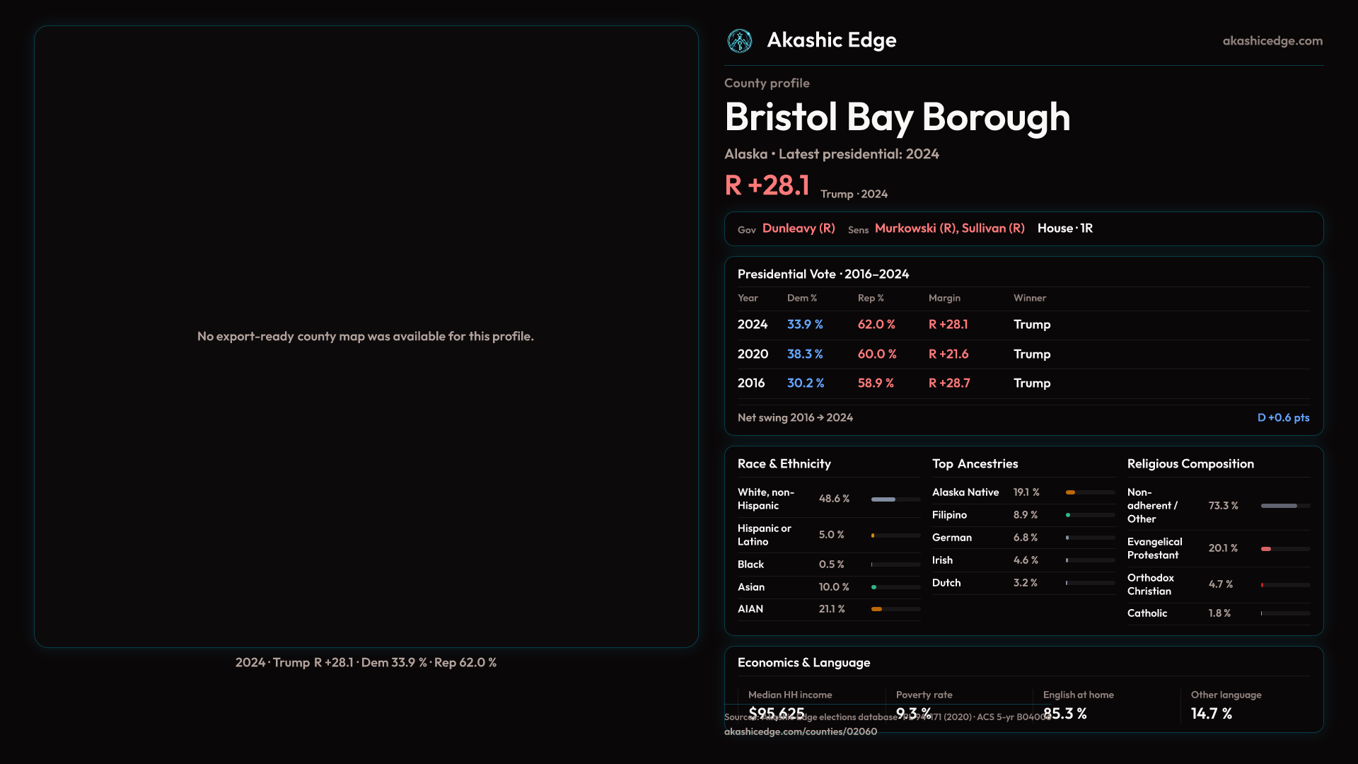Click the 2016 margin R +28.7
This screenshot has height=764, width=1358.
(948, 383)
